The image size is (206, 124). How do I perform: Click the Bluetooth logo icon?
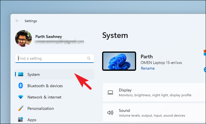pos(20,85)
